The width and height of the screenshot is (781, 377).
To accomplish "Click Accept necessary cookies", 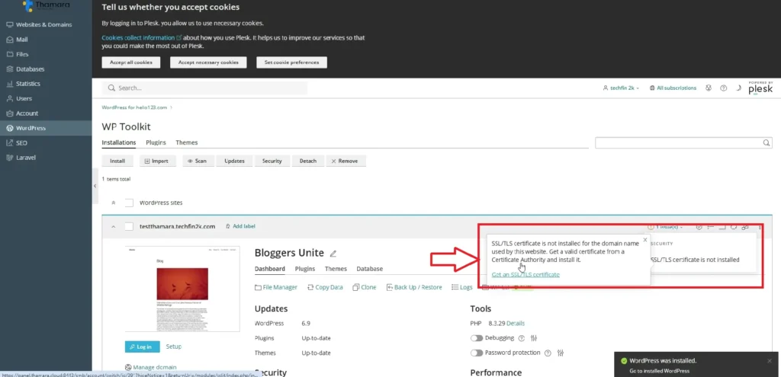I will [208, 62].
